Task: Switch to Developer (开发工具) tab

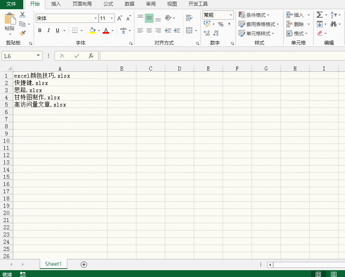Action: pyautogui.click(x=198, y=4)
